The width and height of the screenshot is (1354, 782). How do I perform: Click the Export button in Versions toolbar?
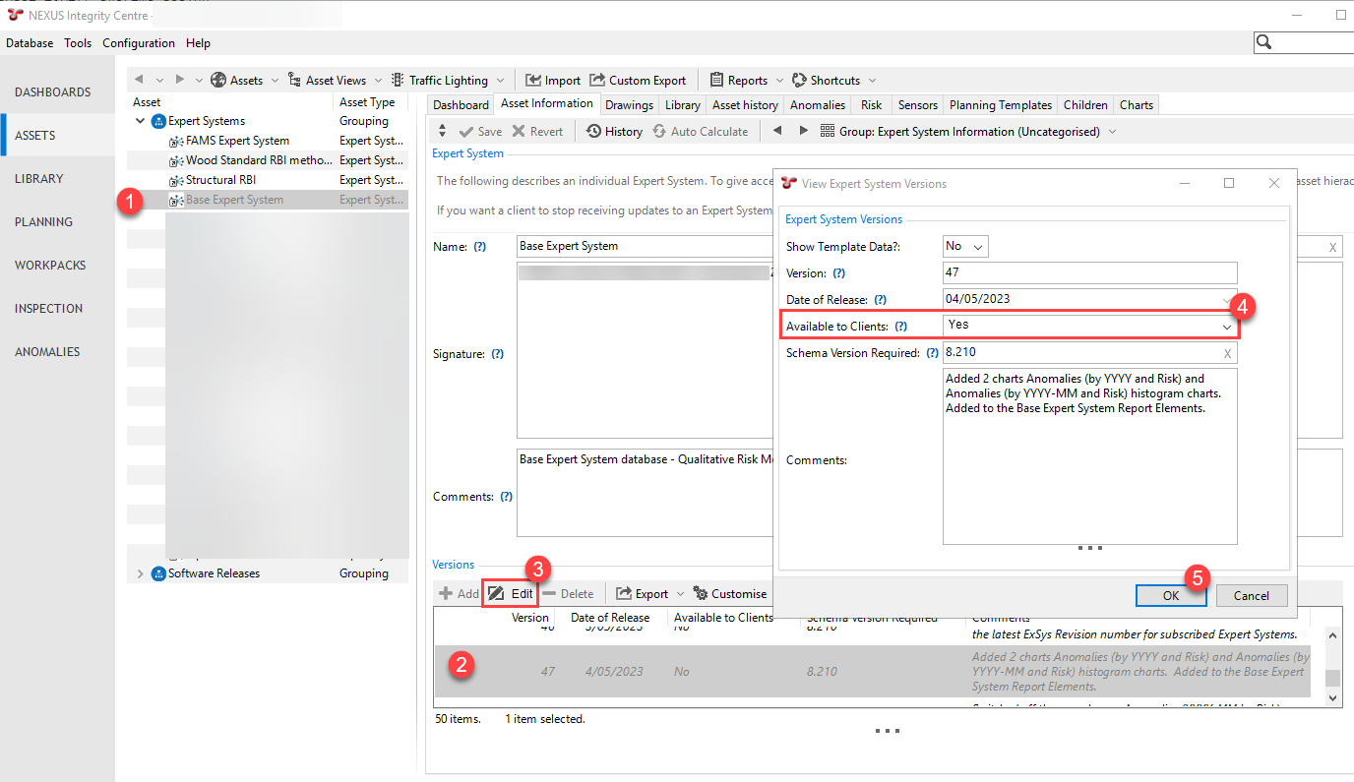tap(643, 594)
